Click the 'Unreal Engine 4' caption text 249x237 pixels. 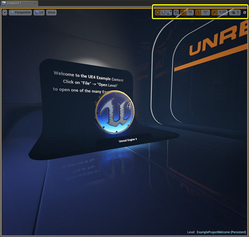128,140
